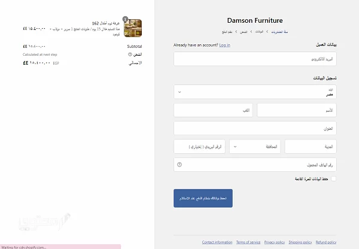Open the Privacy policy link
359x249 pixels.
pyautogui.click(x=275, y=242)
